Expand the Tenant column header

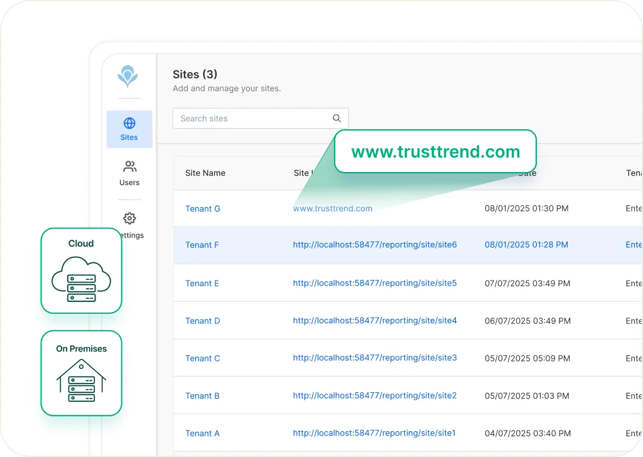634,173
